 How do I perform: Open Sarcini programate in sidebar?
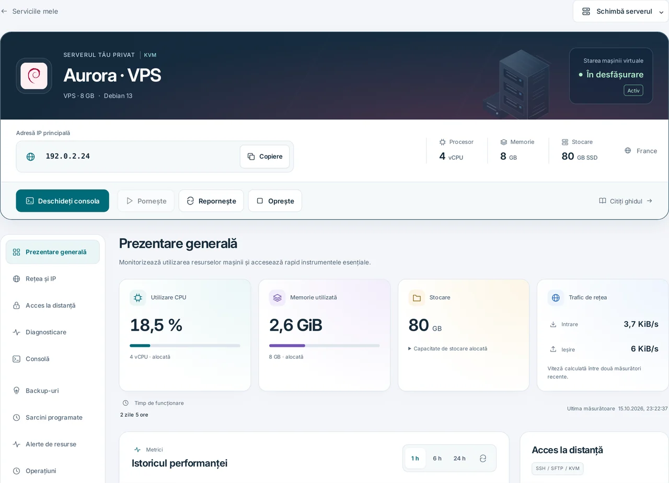click(53, 418)
